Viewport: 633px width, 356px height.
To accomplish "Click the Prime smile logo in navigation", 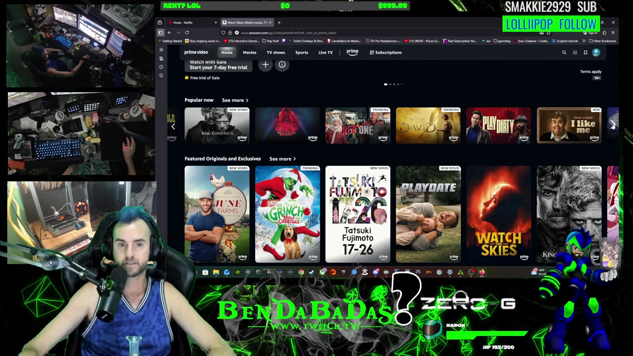I will click(x=352, y=52).
